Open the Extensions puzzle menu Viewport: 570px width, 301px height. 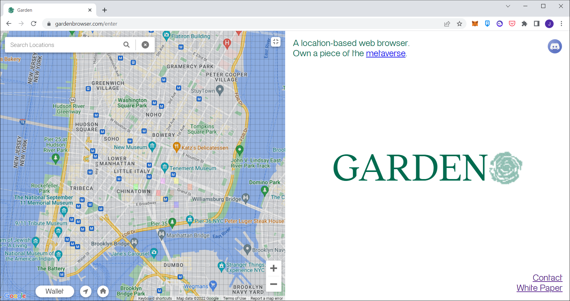click(x=524, y=24)
